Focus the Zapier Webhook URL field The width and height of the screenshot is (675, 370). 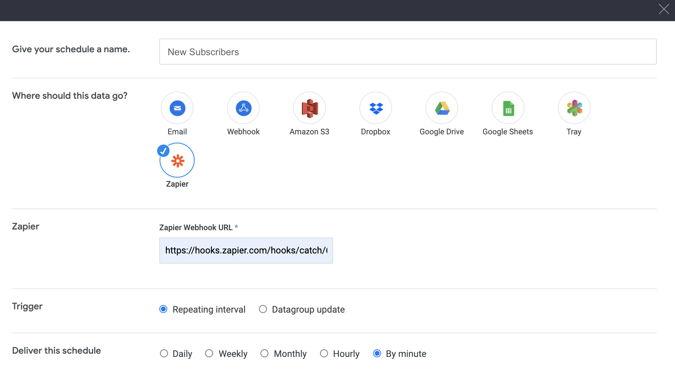click(x=246, y=251)
